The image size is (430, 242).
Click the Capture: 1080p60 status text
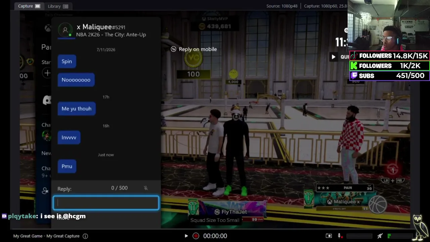pos(325,6)
